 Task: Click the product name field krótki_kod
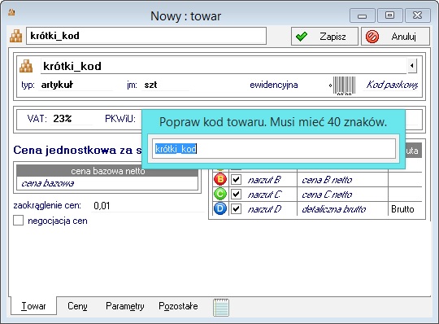click(224, 66)
